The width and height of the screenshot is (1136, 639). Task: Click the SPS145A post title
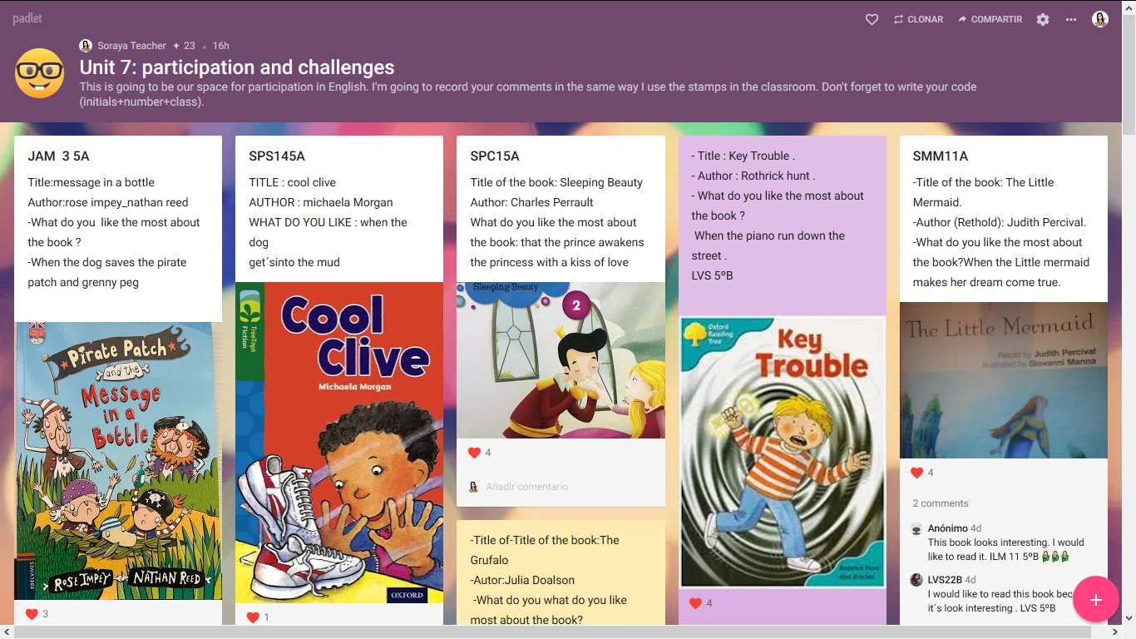277,156
